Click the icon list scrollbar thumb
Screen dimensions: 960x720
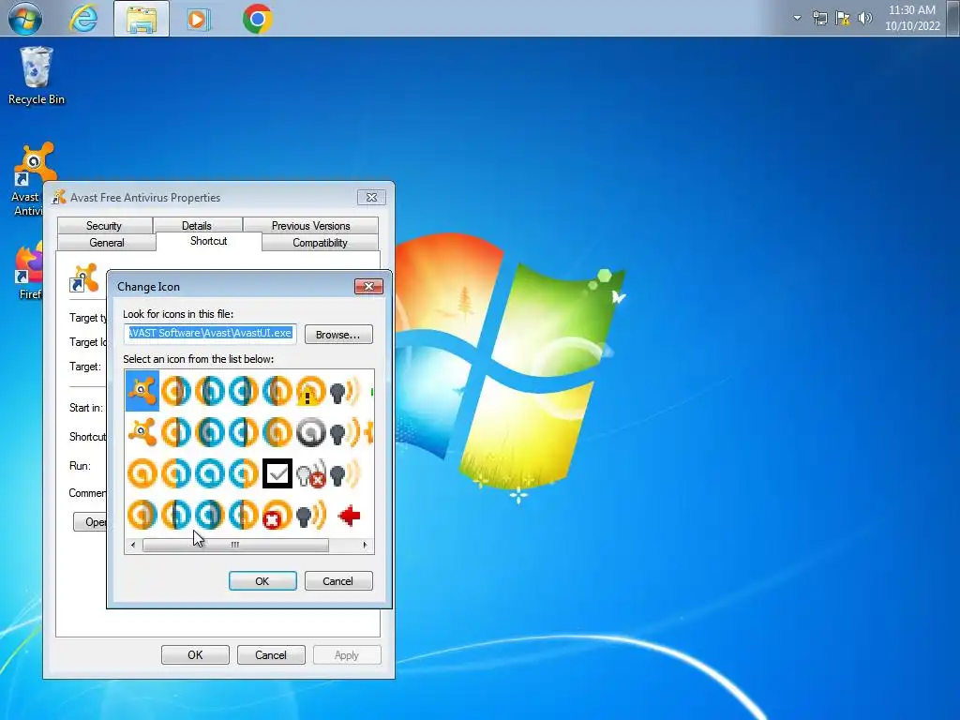(235, 545)
